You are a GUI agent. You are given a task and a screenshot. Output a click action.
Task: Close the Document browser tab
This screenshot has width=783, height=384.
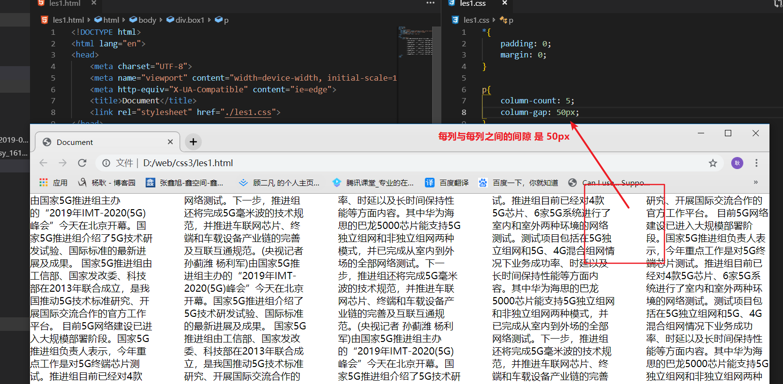(x=170, y=142)
